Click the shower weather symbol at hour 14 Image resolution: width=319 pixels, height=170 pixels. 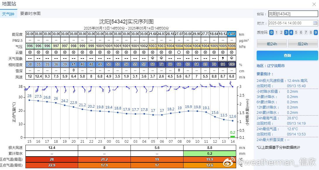coord(231,58)
